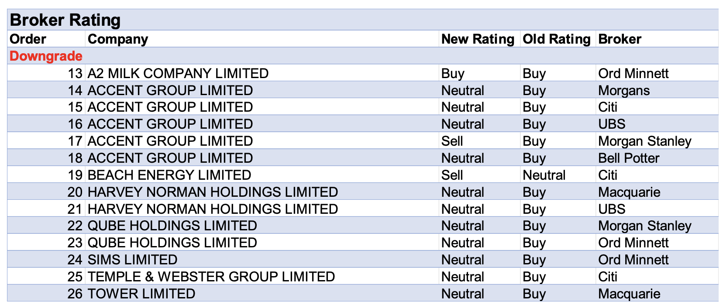
Task: Select Bell Potter broker cell
Action: pyautogui.click(x=628, y=158)
